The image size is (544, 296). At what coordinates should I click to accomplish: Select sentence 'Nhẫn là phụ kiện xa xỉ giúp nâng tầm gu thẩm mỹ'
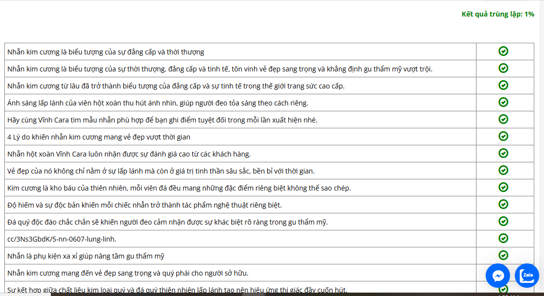(x=85, y=256)
